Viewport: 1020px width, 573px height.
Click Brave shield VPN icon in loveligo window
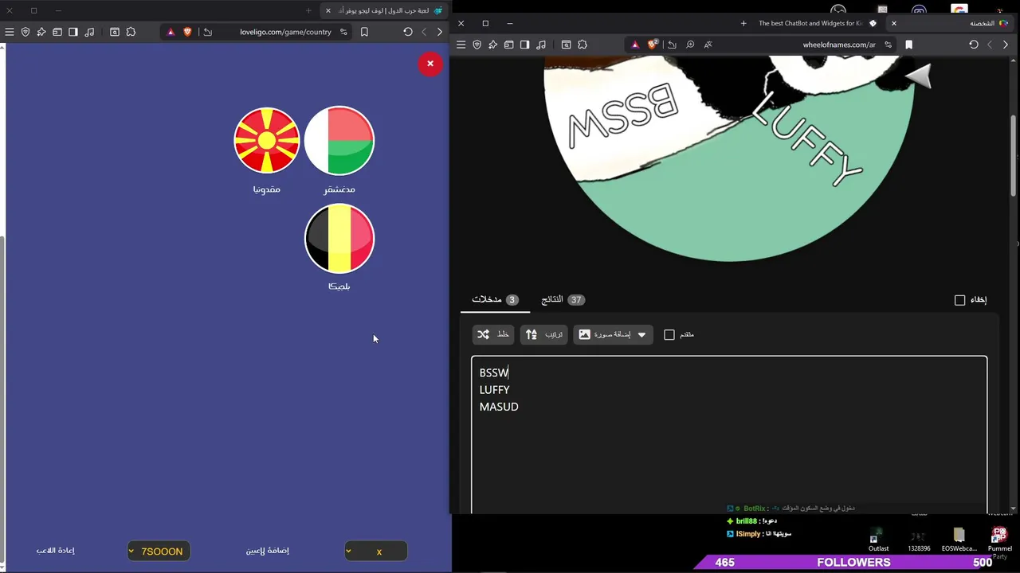coord(25,32)
